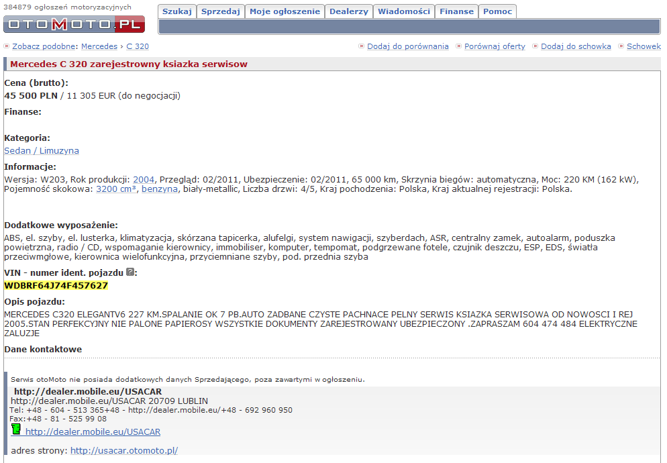Open the Porównaj oferty link

[495, 46]
